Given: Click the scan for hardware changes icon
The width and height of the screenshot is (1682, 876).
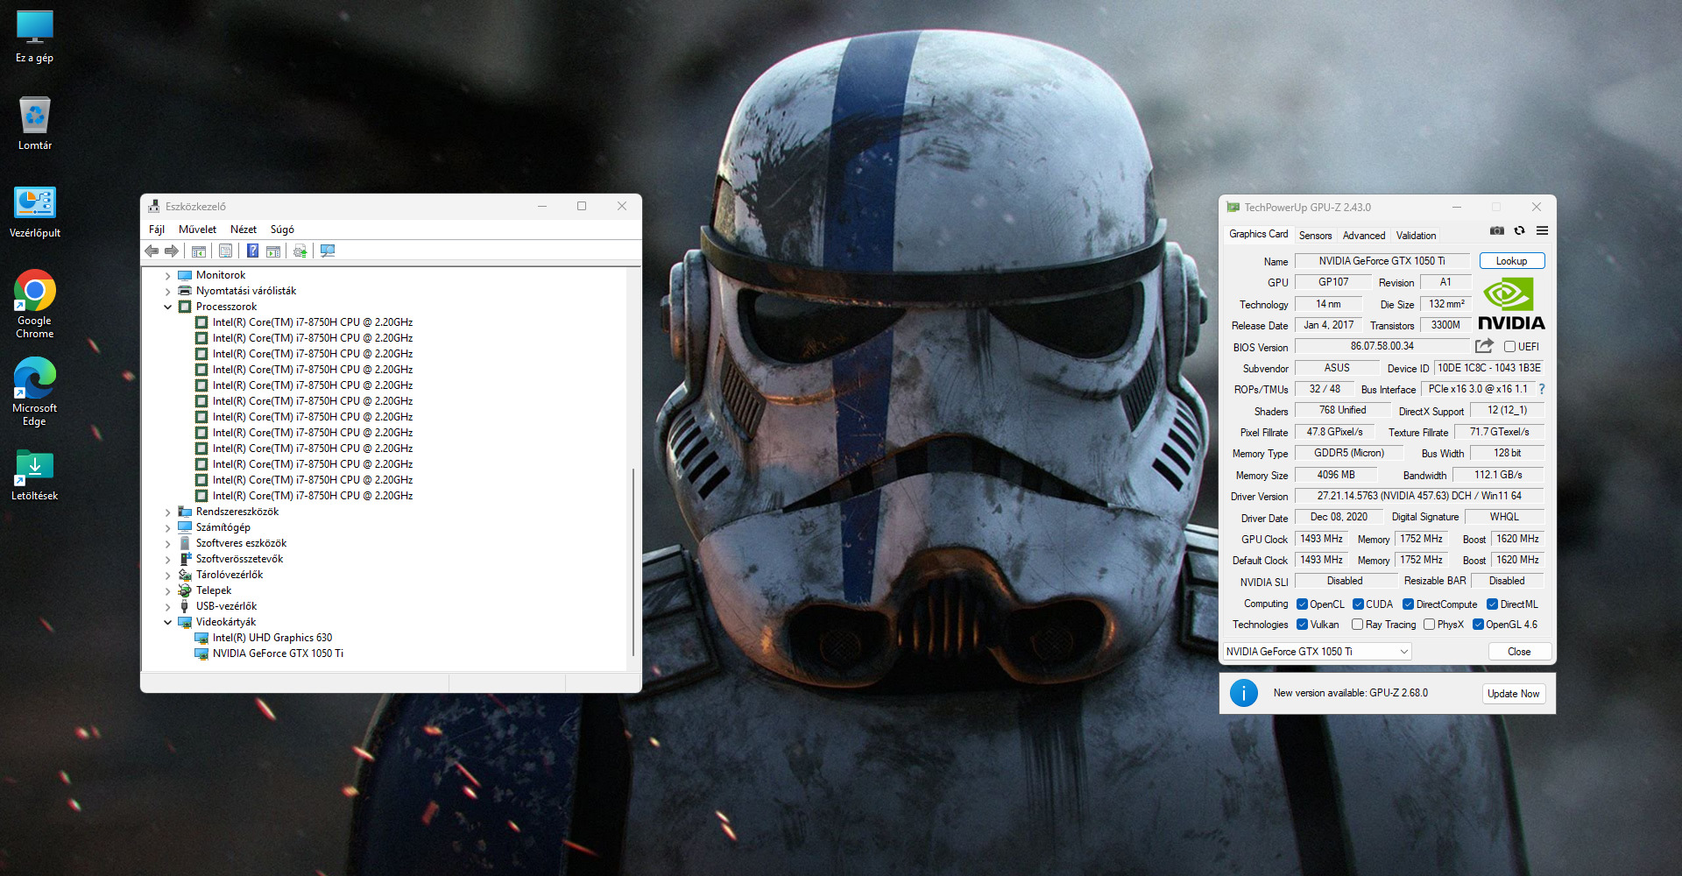Looking at the screenshot, I should 328,251.
